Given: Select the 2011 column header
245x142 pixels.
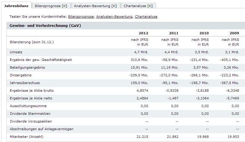Looking at the screenshot, I should click(174, 33).
